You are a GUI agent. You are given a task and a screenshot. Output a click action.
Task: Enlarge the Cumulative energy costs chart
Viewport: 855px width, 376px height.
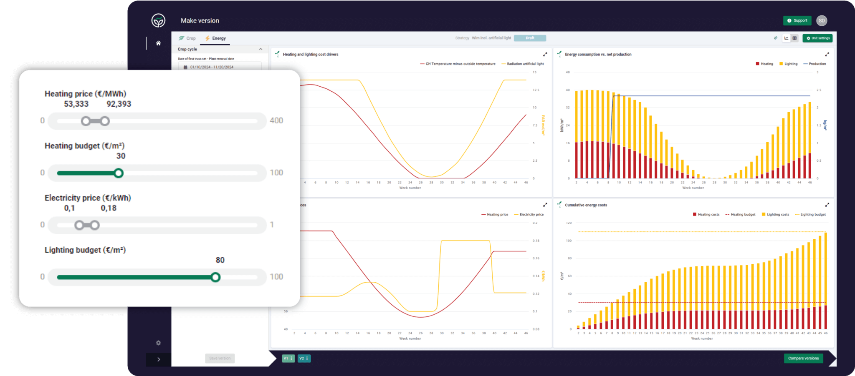(x=827, y=205)
